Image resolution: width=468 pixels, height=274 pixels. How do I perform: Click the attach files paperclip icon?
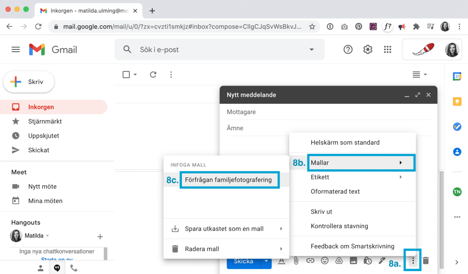[296, 261]
